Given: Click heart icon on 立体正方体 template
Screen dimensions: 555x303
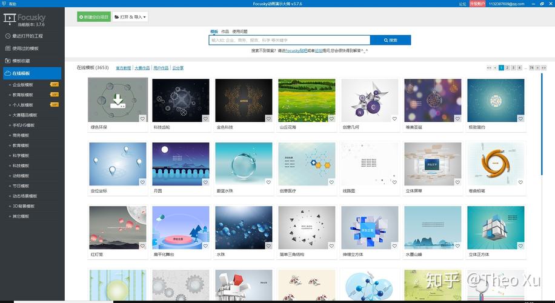Looking at the screenshot, I should click(x=520, y=246).
